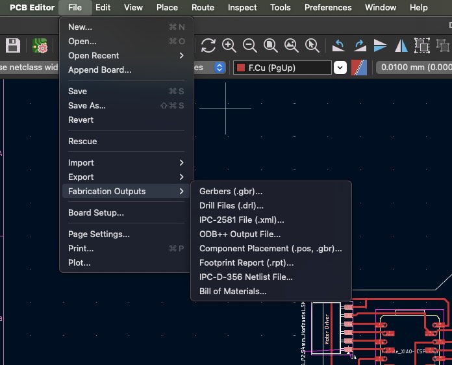The width and height of the screenshot is (452, 365).
Task: Click the Save board floppy disk icon
Action: tap(12, 45)
